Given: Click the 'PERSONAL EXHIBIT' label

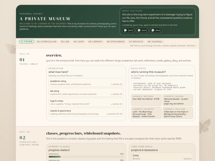Looking at the screenshot, I should [31, 14].
